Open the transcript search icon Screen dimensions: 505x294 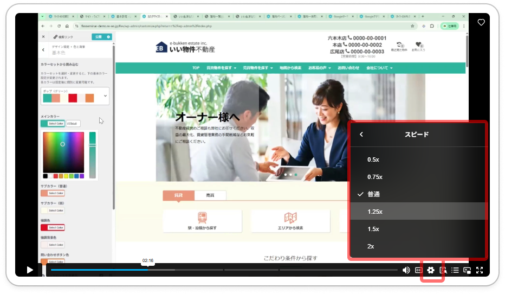click(443, 270)
